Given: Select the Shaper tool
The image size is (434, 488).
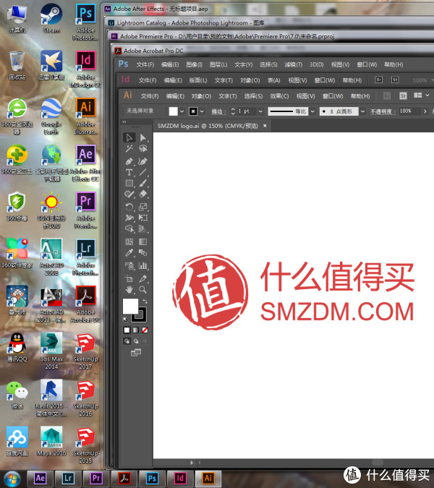Looking at the screenshot, I should [129, 194].
